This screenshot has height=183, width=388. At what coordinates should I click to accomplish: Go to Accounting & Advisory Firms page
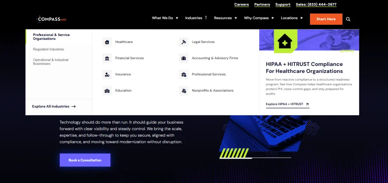click(x=215, y=58)
